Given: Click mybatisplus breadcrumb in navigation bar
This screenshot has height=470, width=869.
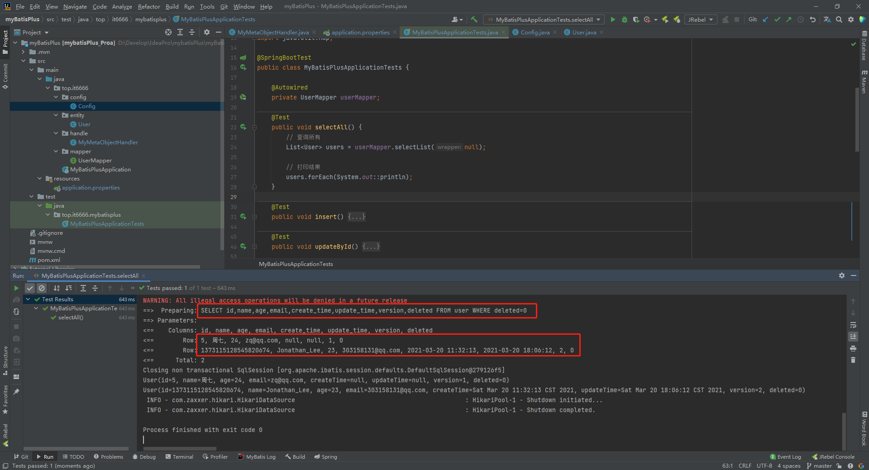Looking at the screenshot, I should pos(151,19).
